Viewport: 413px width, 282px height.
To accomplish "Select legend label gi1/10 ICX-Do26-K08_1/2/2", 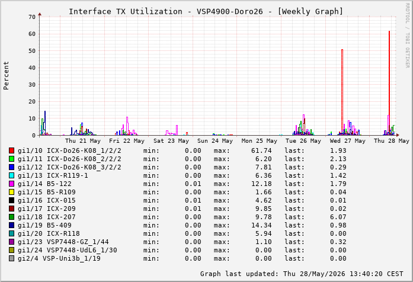I will (69, 150).
